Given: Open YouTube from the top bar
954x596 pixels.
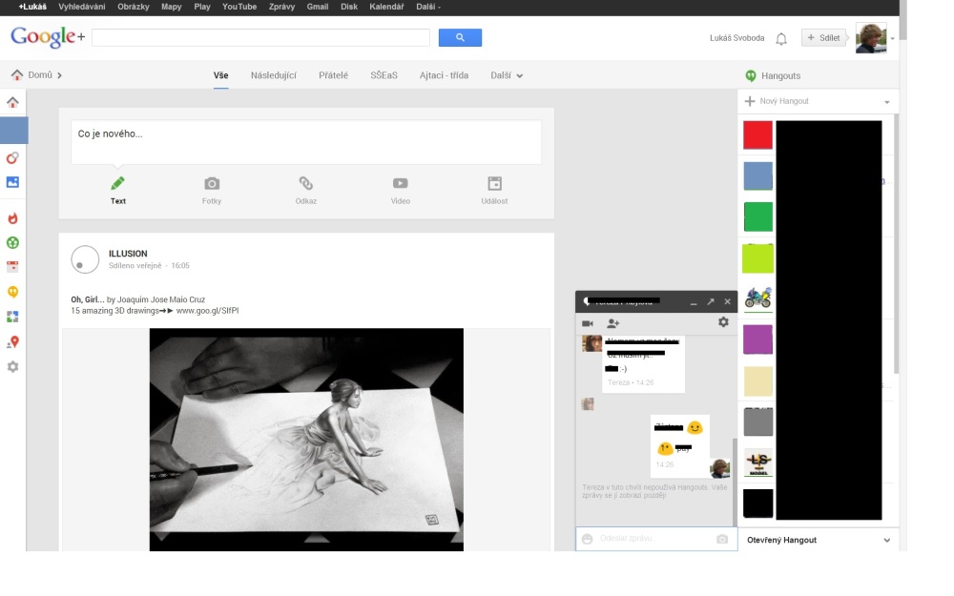Looking at the screenshot, I should [x=239, y=7].
